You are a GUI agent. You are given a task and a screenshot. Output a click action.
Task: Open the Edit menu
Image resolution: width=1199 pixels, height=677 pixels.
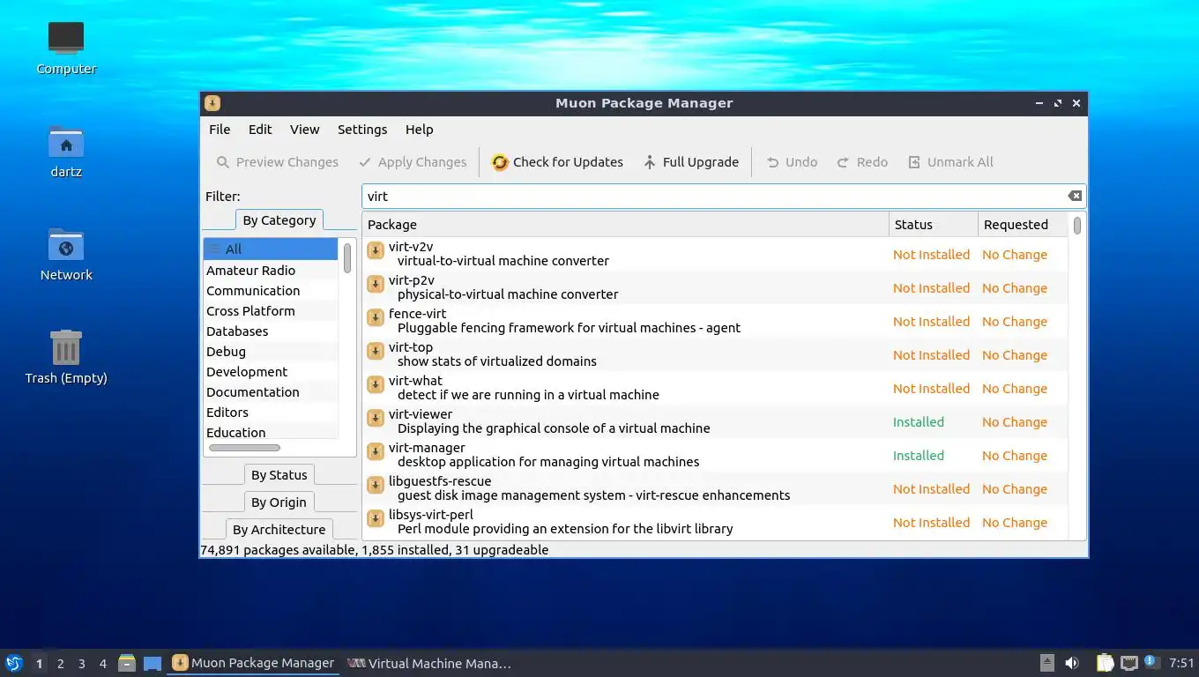[x=260, y=130]
